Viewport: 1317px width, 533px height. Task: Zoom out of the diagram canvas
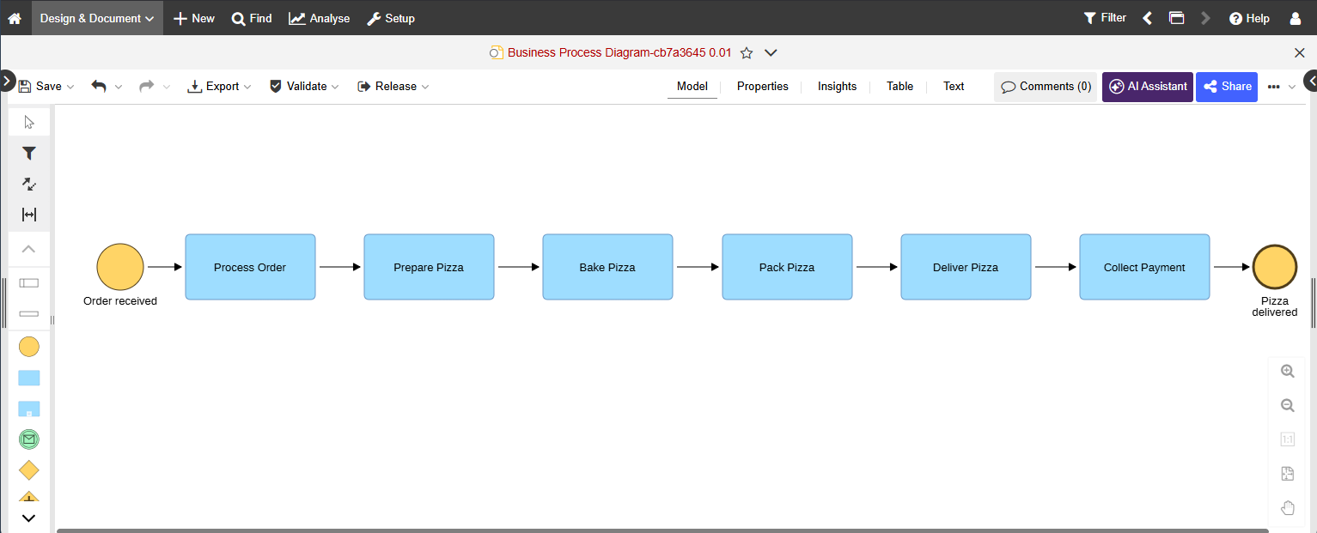tap(1287, 405)
